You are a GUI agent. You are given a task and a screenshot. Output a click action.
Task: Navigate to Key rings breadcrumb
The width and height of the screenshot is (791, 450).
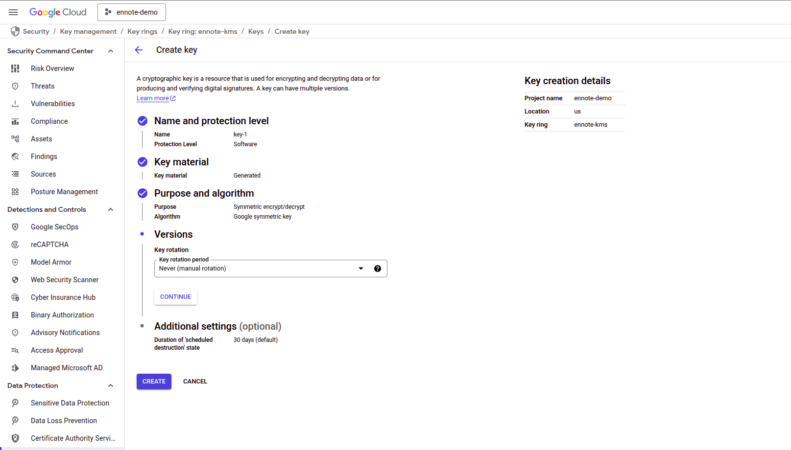click(143, 31)
